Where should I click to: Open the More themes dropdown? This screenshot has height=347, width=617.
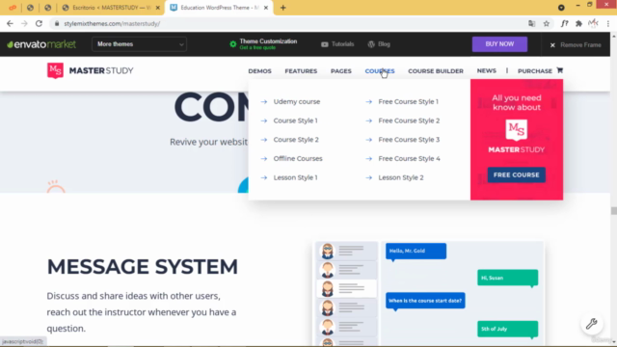pyautogui.click(x=139, y=44)
